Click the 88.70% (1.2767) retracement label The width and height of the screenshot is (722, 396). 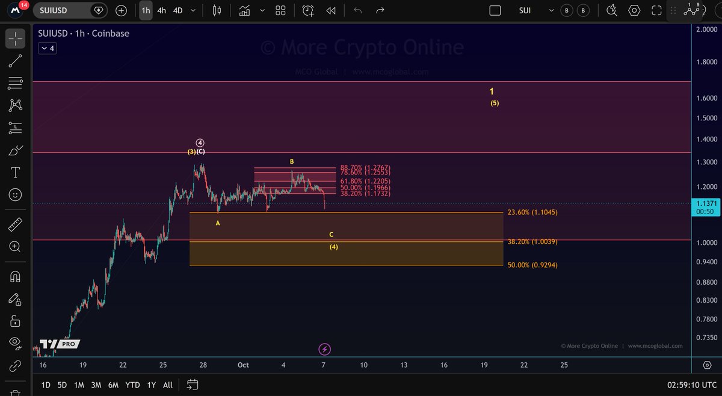click(365, 168)
